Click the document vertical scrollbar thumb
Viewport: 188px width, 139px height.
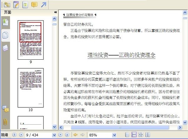click(x=185, y=18)
